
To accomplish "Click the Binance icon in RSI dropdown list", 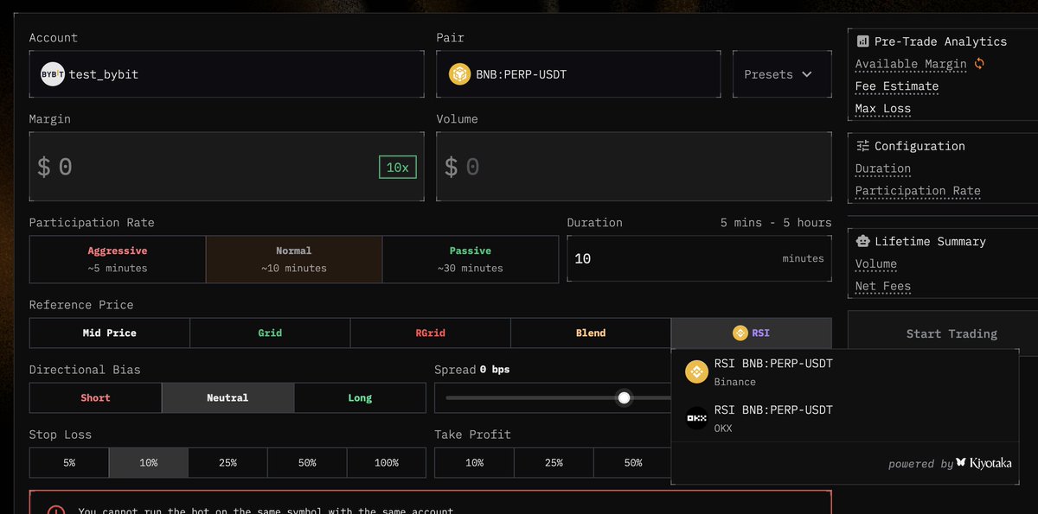I will [696, 371].
